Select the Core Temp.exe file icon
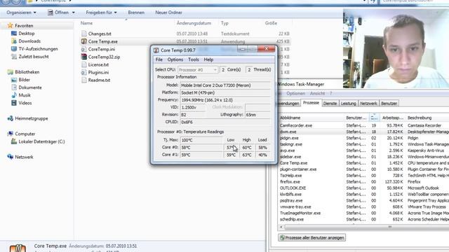This screenshot has width=449, height=252. coord(84,41)
